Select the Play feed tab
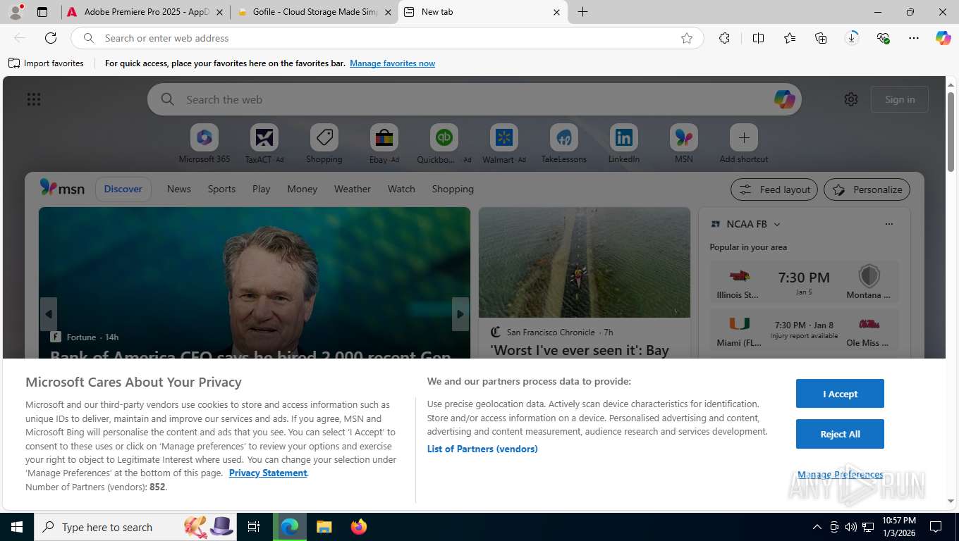Image resolution: width=959 pixels, height=541 pixels. [262, 189]
